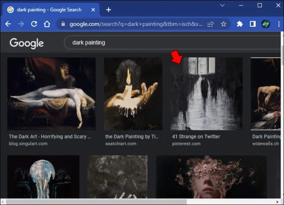Reload the current page
The height and width of the screenshot is (205, 284).
click(x=34, y=24)
